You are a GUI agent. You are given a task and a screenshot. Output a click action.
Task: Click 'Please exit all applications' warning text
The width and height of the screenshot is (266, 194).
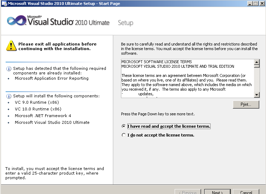(x=58, y=46)
